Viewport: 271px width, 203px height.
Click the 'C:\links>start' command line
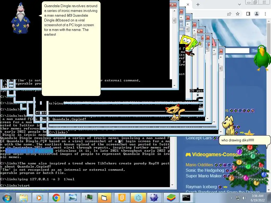pyautogui.click(x=15, y=186)
